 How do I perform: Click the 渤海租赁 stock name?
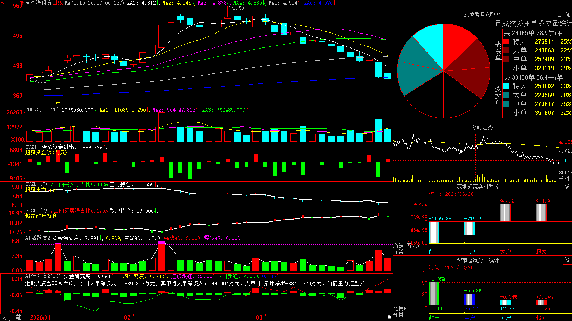pyautogui.click(x=41, y=3)
